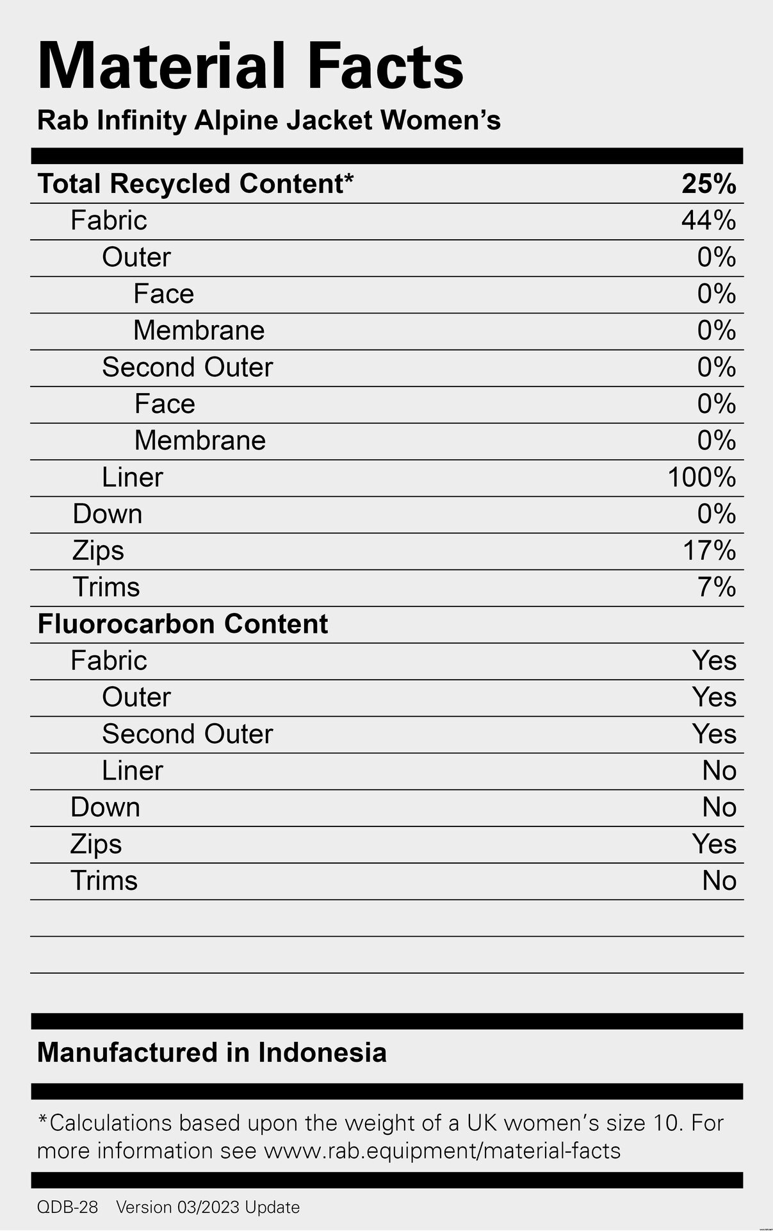
Task: Select the Liner 100% value
Action: coord(702,478)
